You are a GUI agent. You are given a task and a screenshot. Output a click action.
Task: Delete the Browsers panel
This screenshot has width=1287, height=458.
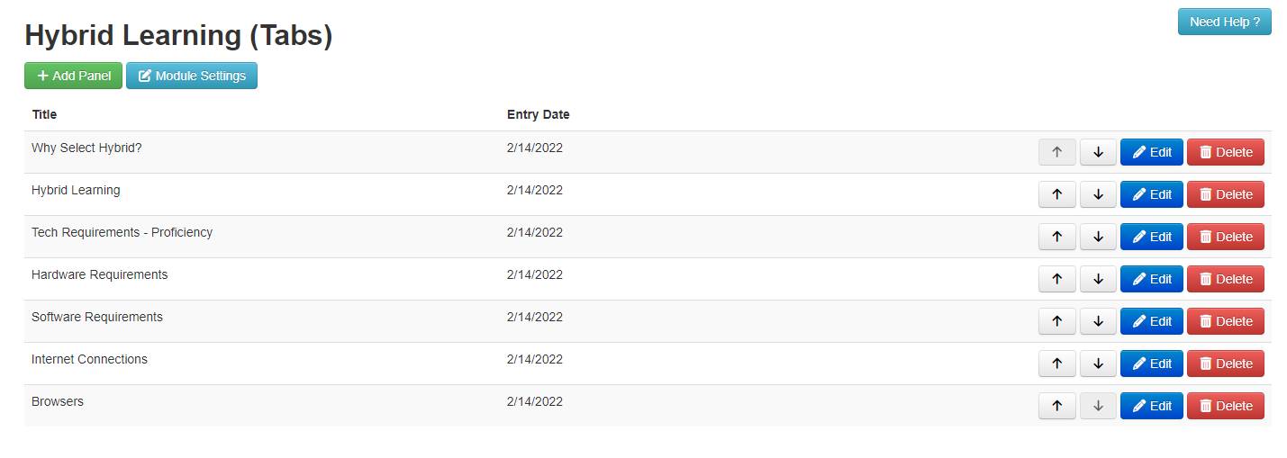coord(1225,406)
